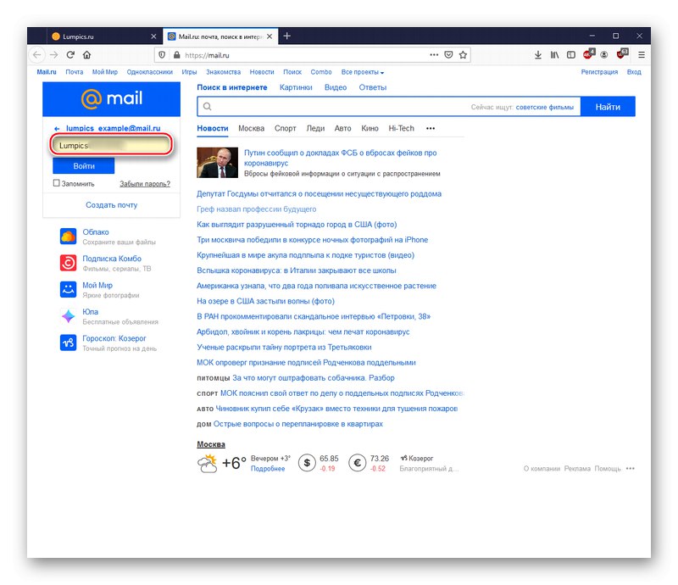
Task: Click the browser Forward arrow
Action: pyautogui.click(x=54, y=55)
